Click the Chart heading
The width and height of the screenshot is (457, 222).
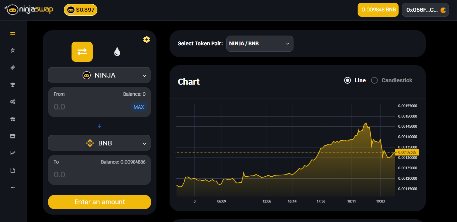[189, 82]
